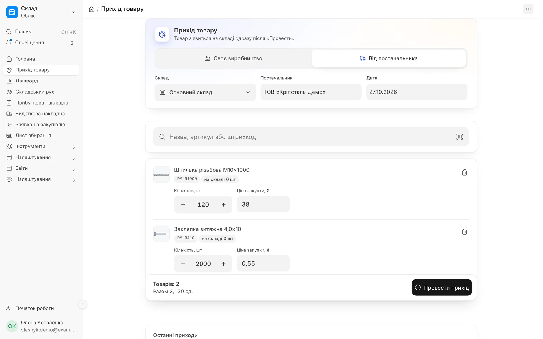
Task: Expand the Налаштування item with database icon
Action: (x=41, y=157)
